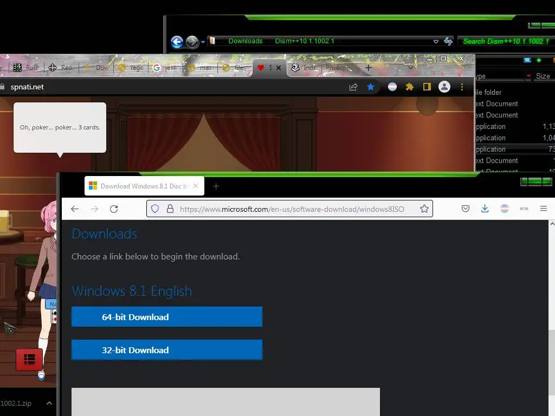The width and height of the screenshot is (555, 416).
Task: Switch to the 'Inde' tab in Chrome
Action: [304, 68]
